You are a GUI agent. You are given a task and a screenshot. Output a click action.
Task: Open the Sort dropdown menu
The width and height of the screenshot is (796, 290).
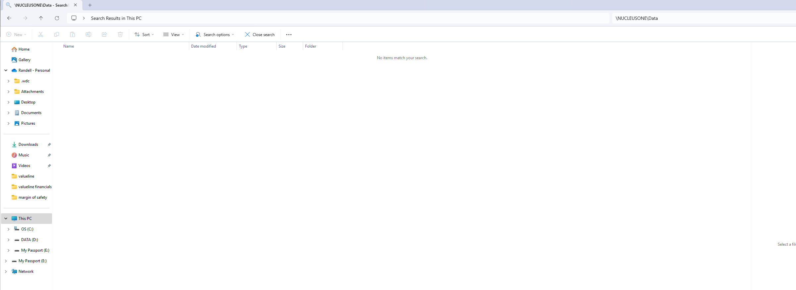coord(144,34)
